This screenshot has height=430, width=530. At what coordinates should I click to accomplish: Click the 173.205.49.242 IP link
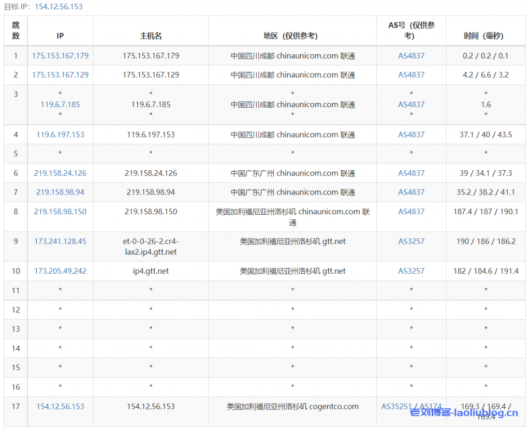(60, 271)
